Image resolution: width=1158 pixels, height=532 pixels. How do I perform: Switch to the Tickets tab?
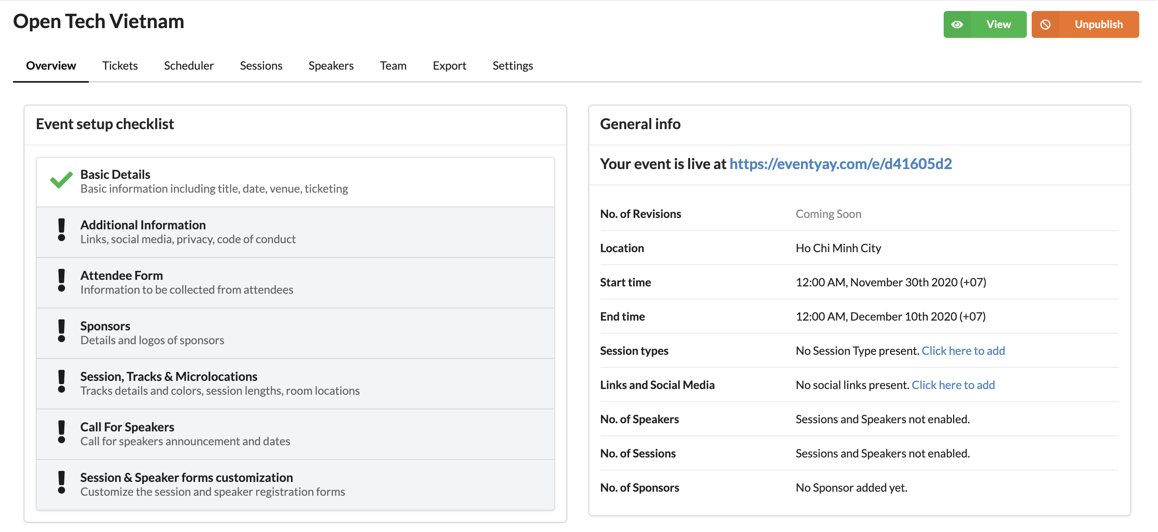point(119,66)
